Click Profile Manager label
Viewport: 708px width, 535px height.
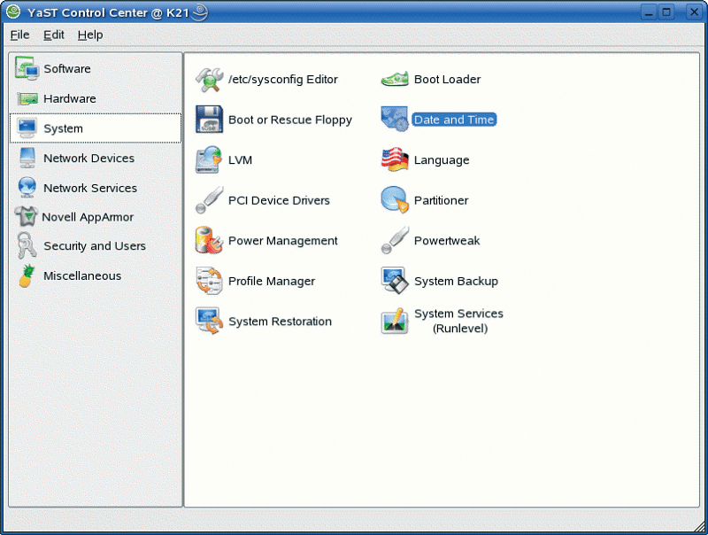pos(272,281)
